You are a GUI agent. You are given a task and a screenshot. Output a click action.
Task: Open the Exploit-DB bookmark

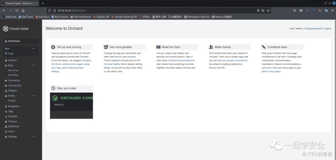tap(101, 17)
